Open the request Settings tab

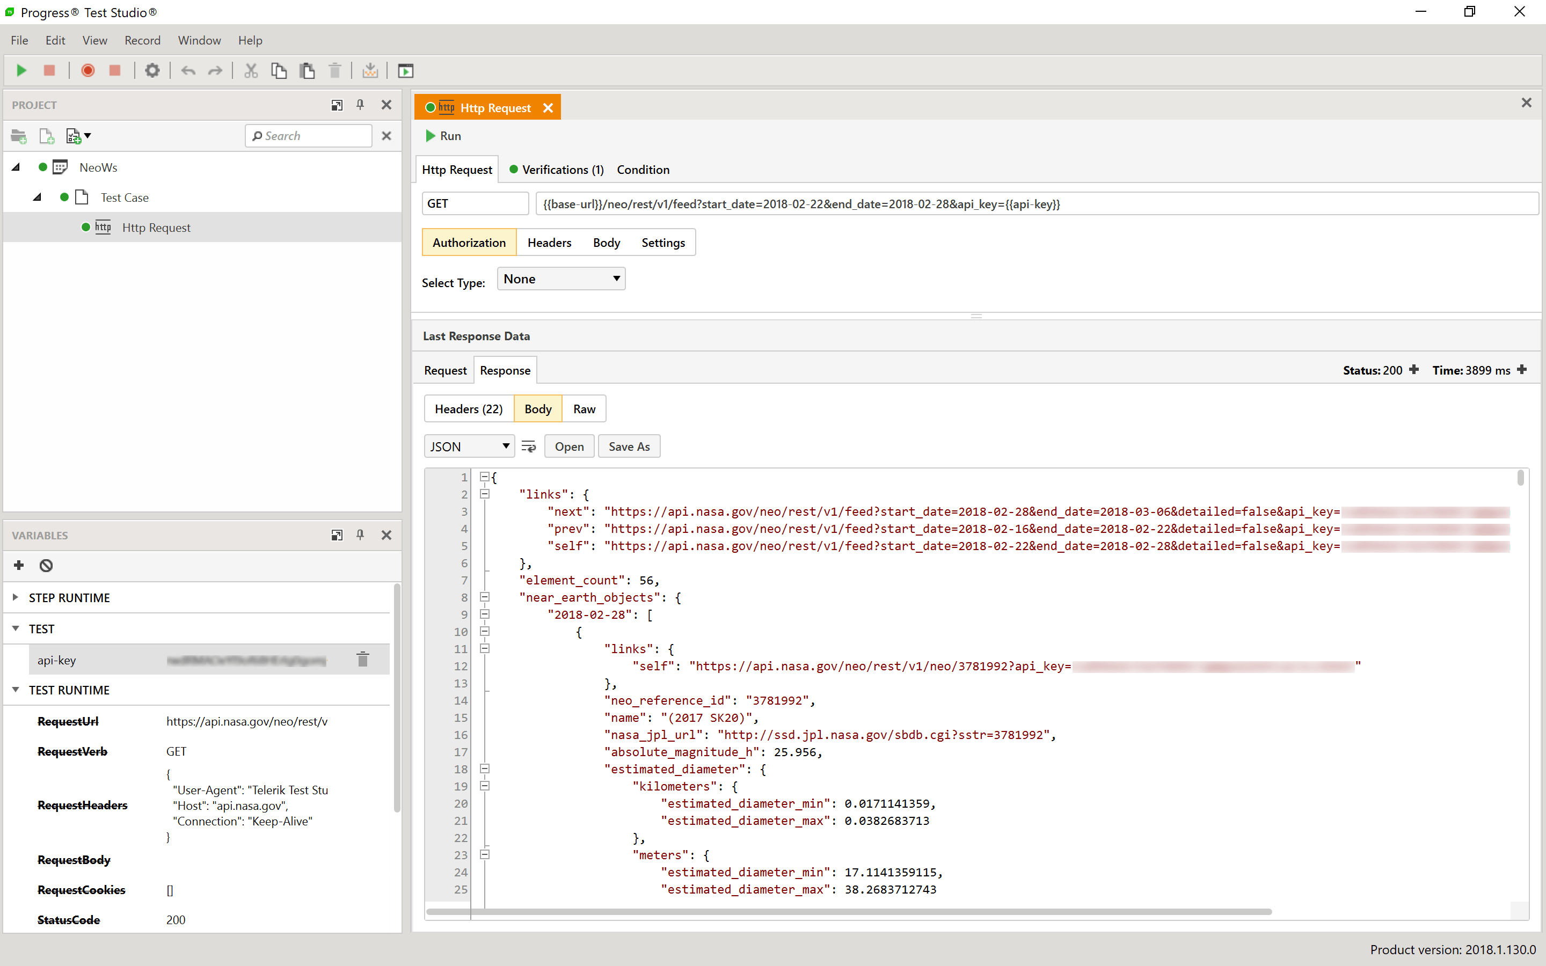(x=663, y=243)
